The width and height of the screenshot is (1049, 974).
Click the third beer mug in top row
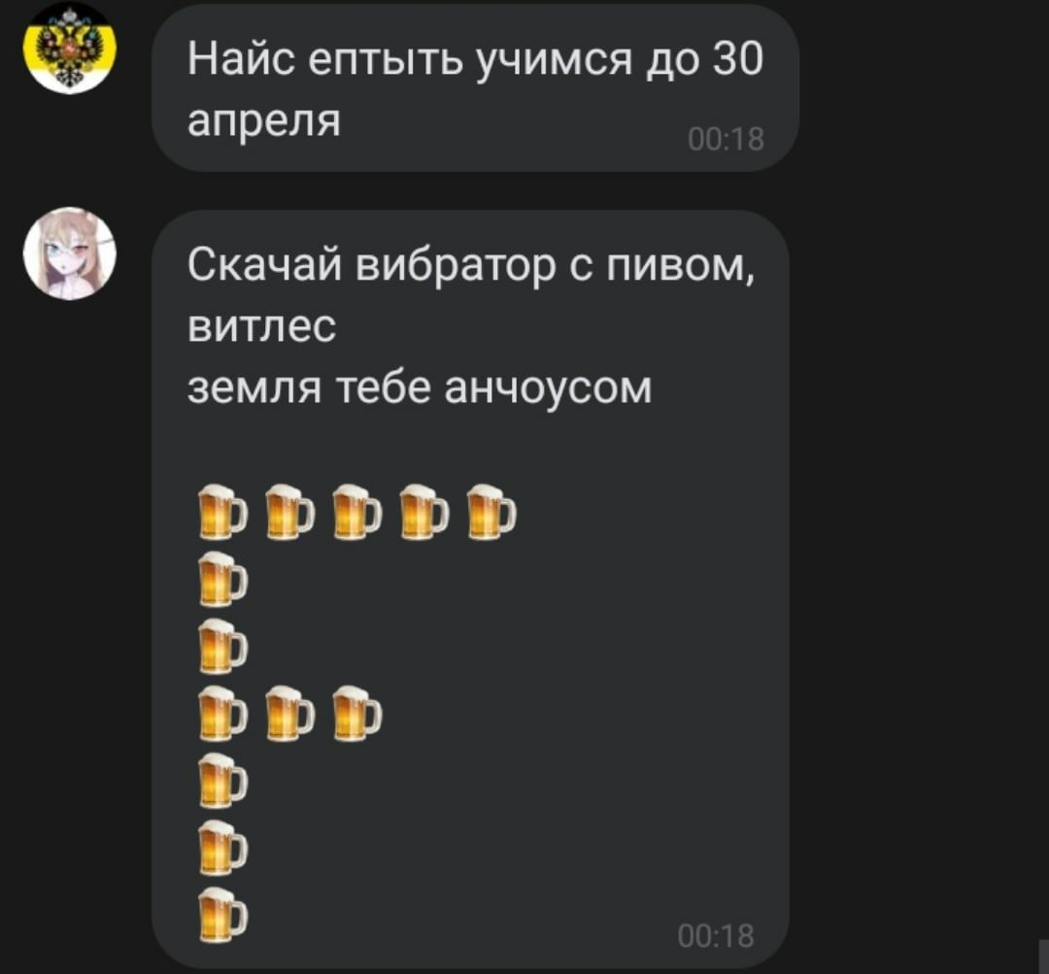click(x=356, y=512)
